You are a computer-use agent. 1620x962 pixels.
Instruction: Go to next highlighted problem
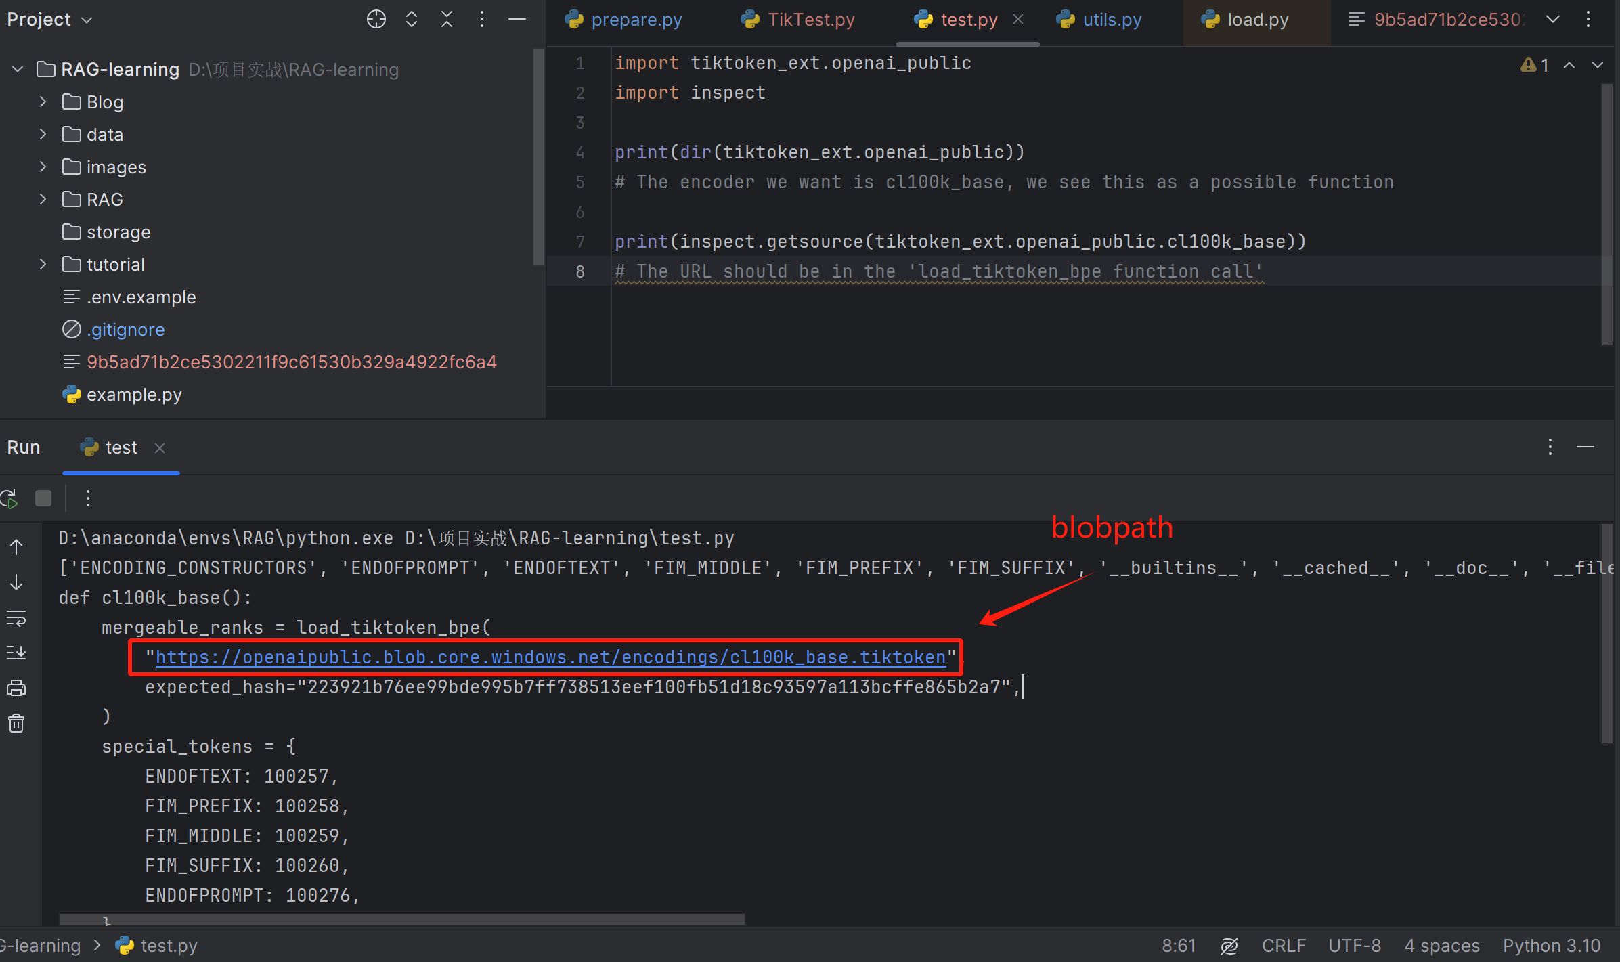pyautogui.click(x=1598, y=65)
